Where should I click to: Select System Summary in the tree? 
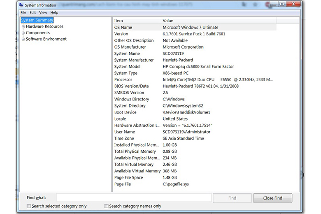[x=37, y=20]
